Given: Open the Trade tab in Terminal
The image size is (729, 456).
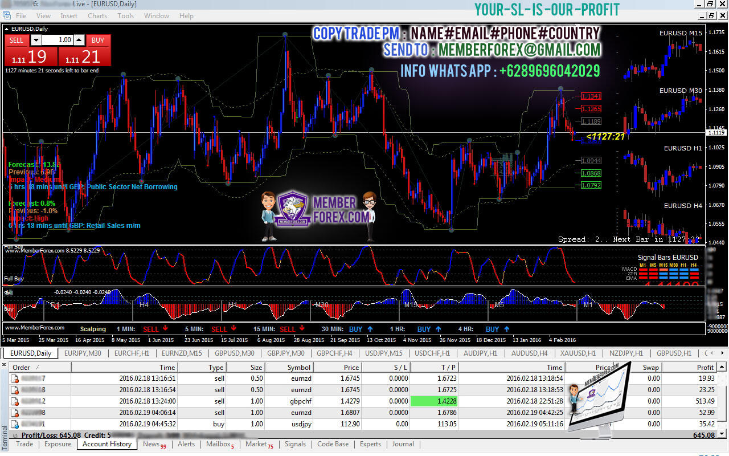Looking at the screenshot, I should [x=24, y=444].
